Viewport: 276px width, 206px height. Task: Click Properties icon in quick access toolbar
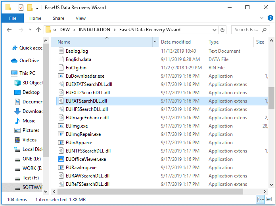point(21,8)
